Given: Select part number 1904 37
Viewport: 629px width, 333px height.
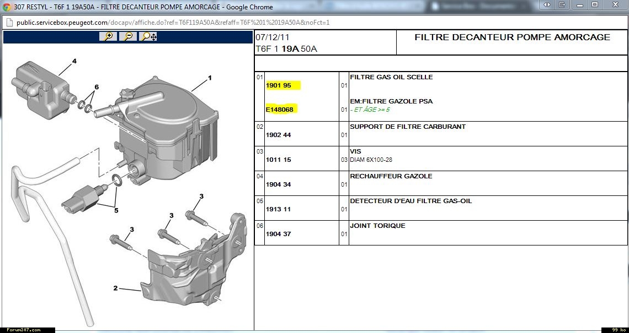Looking at the screenshot, I should pos(279,234).
